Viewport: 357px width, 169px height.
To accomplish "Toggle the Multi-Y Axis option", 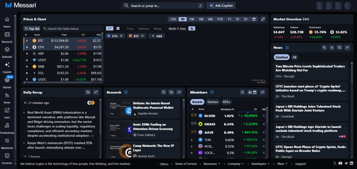I will pyautogui.click(x=177, y=29).
